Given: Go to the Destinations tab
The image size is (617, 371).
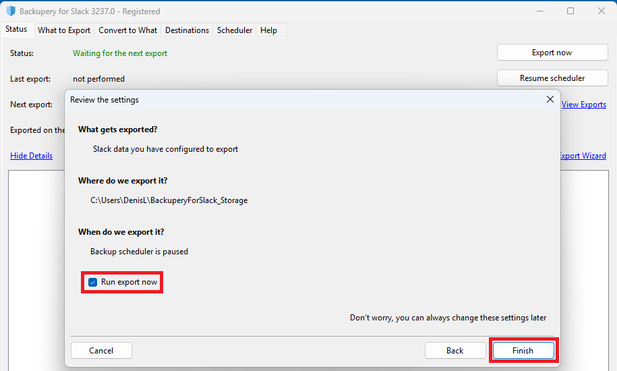Looking at the screenshot, I should 187,30.
